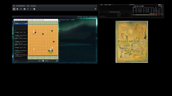Click the GPU usage meter bar in btop
172x96 pixels.
(146, 15)
